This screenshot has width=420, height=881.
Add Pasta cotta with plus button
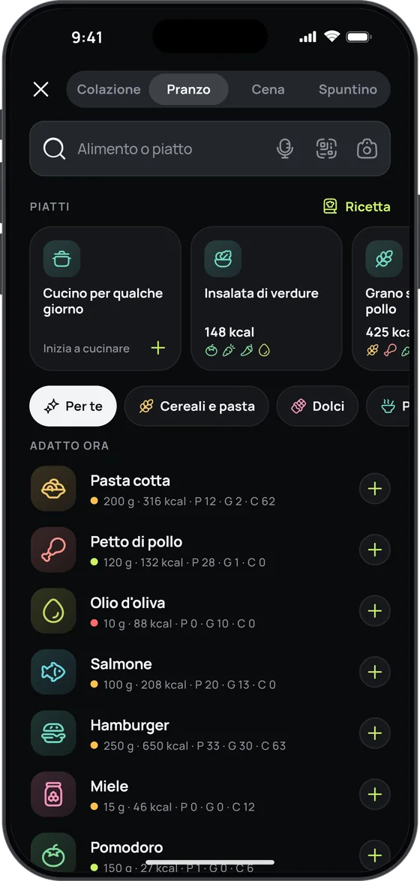[x=375, y=489]
